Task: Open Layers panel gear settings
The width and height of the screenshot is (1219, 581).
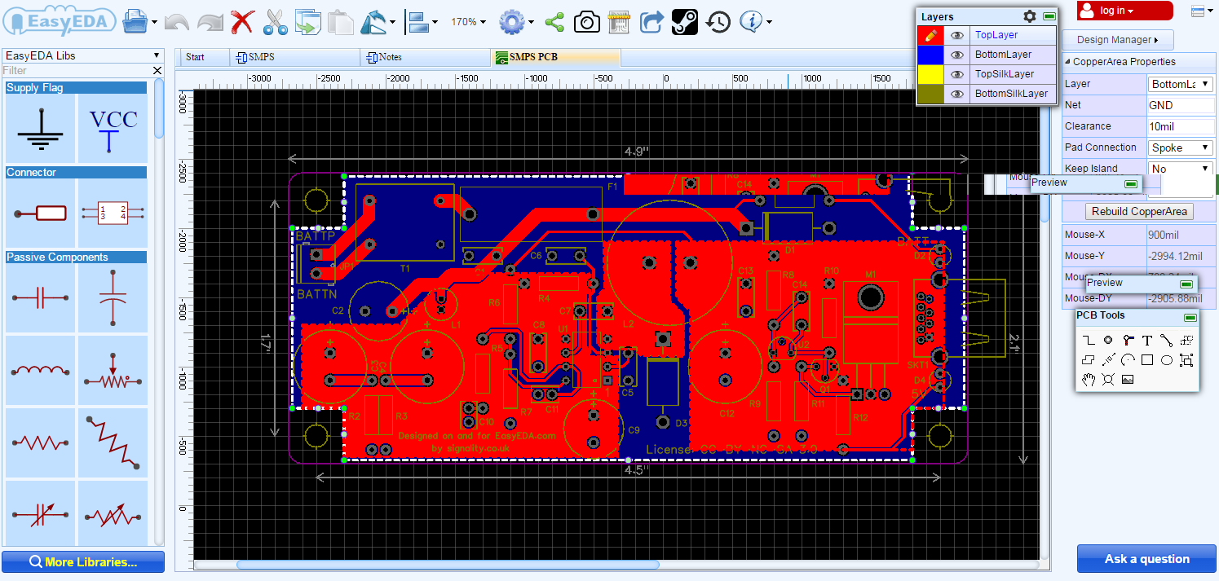Action: pyautogui.click(x=1030, y=16)
